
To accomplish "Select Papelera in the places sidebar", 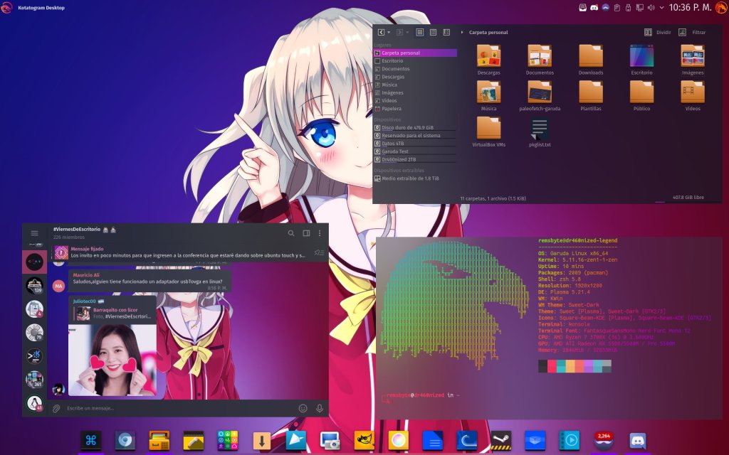I will click(392, 109).
